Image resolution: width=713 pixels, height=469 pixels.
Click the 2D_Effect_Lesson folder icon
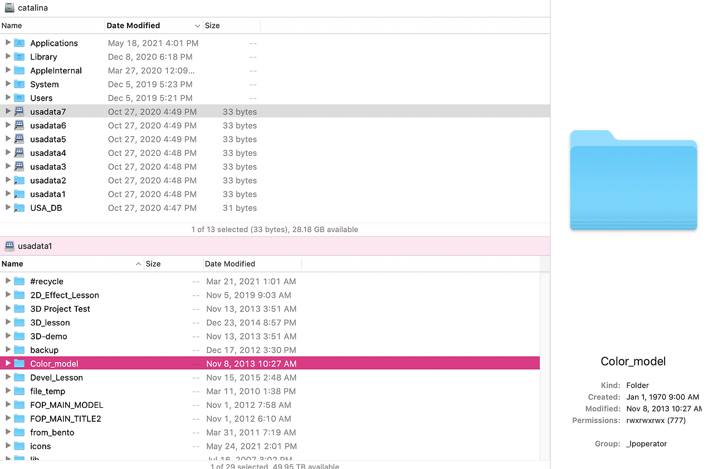(19, 295)
